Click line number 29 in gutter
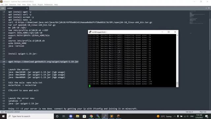The width and height of the screenshot is (211, 119). pos(4,62)
